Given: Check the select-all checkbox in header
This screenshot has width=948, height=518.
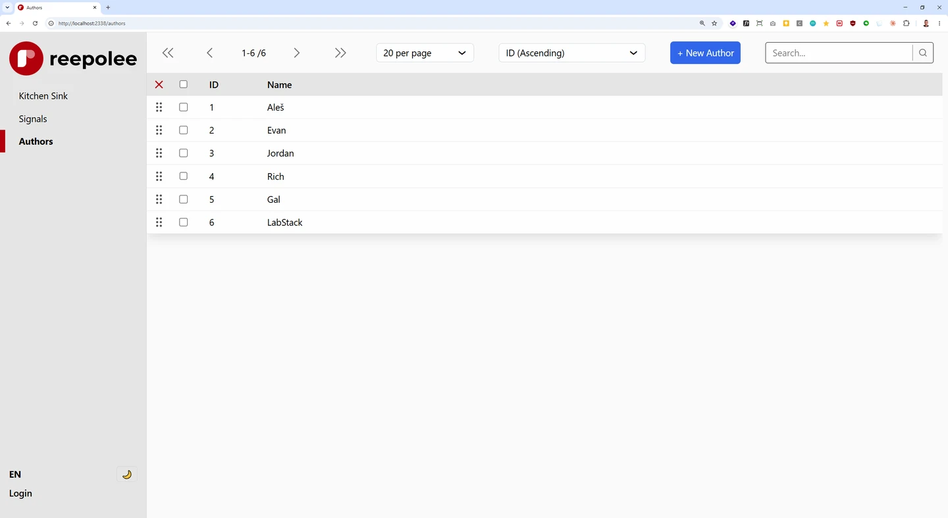Looking at the screenshot, I should tap(183, 84).
